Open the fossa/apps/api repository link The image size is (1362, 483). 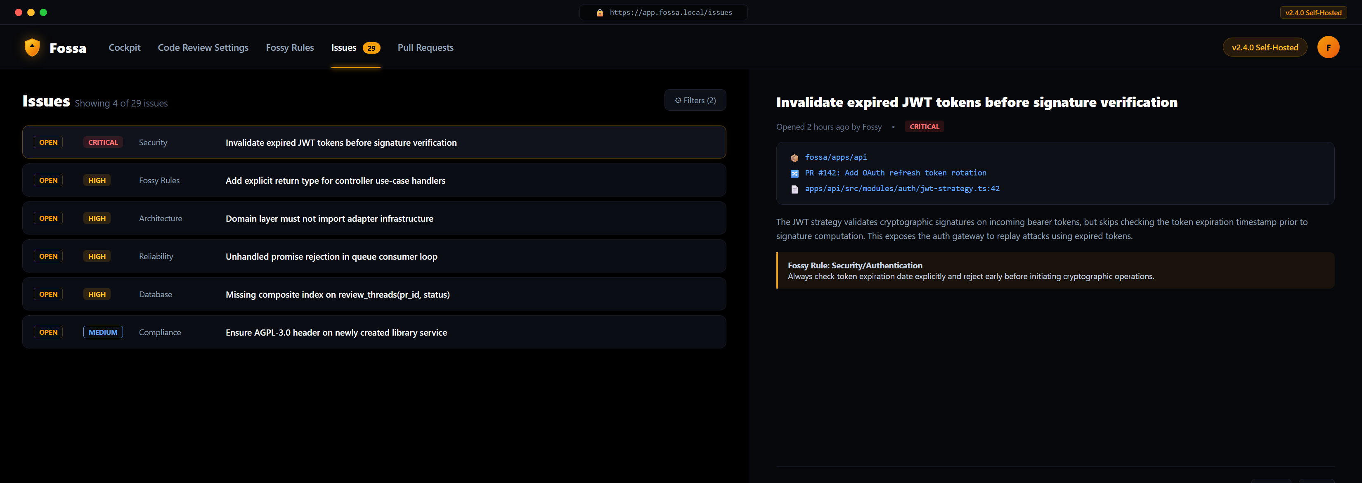tap(835, 157)
